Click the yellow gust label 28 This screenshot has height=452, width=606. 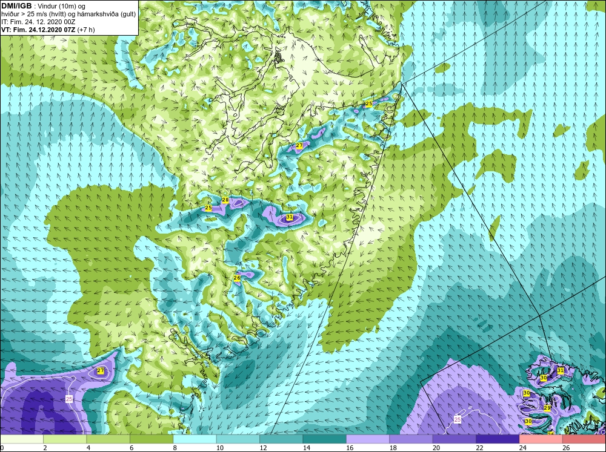pos(225,200)
